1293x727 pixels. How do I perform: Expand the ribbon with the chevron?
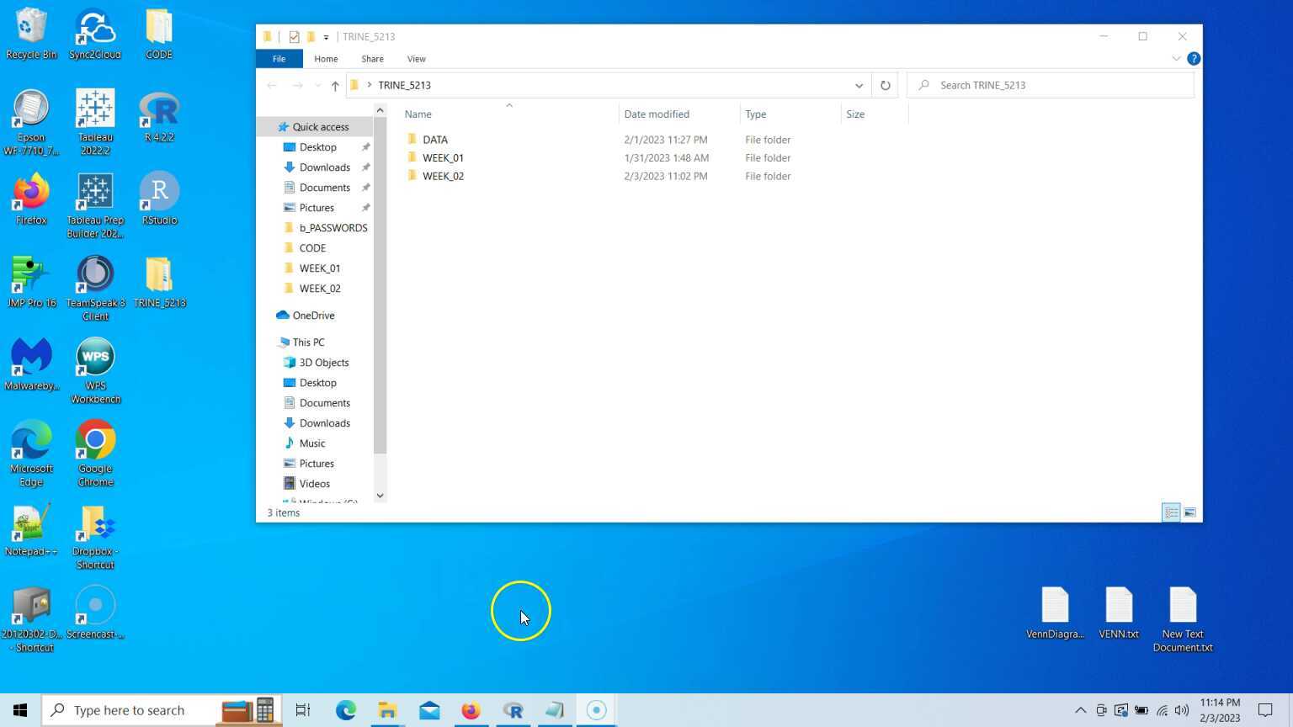1176,59
